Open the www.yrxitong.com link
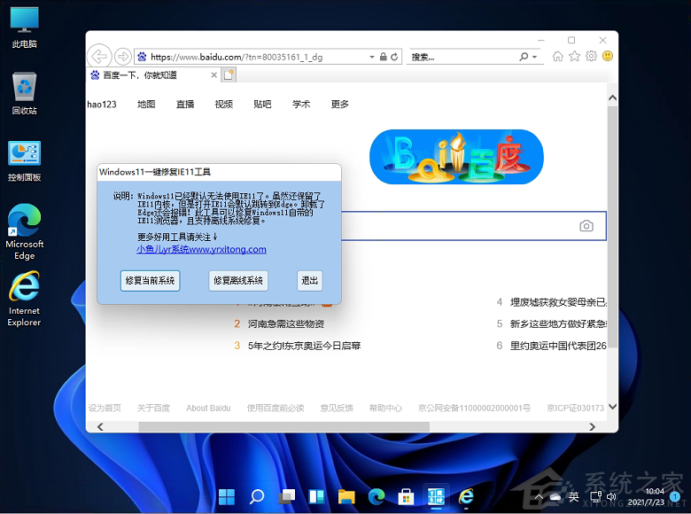The image size is (691, 514). point(201,250)
